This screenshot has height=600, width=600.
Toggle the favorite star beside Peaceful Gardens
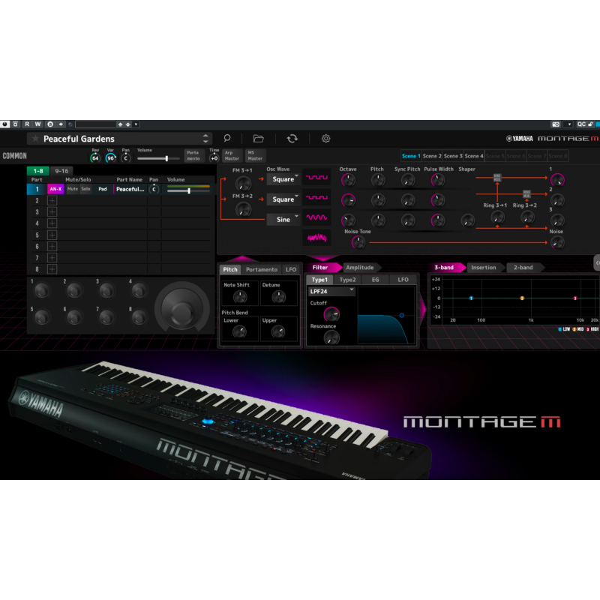tap(35, 139)
